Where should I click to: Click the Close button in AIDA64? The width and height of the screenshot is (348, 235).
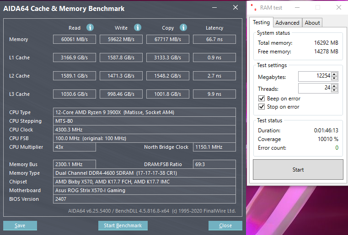(225, 225)
